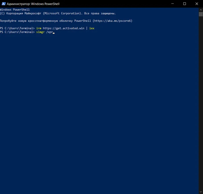Click the 'irm' command in the first prompt
The height and width of the screenshot is (194, 203).
pos(39,28)
